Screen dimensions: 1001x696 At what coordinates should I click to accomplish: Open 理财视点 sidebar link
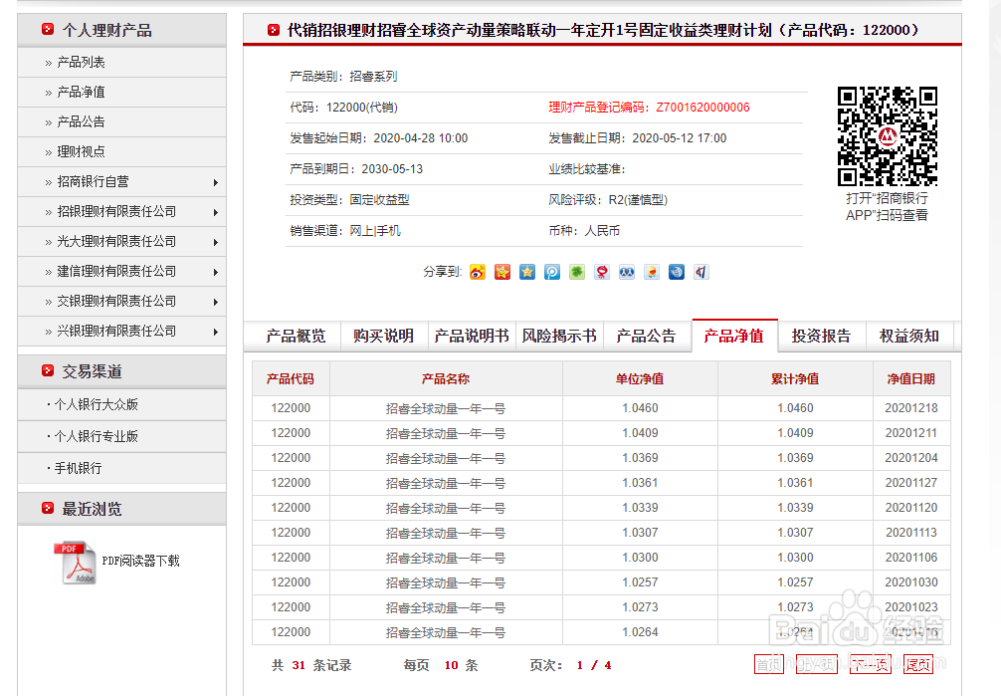81,151
